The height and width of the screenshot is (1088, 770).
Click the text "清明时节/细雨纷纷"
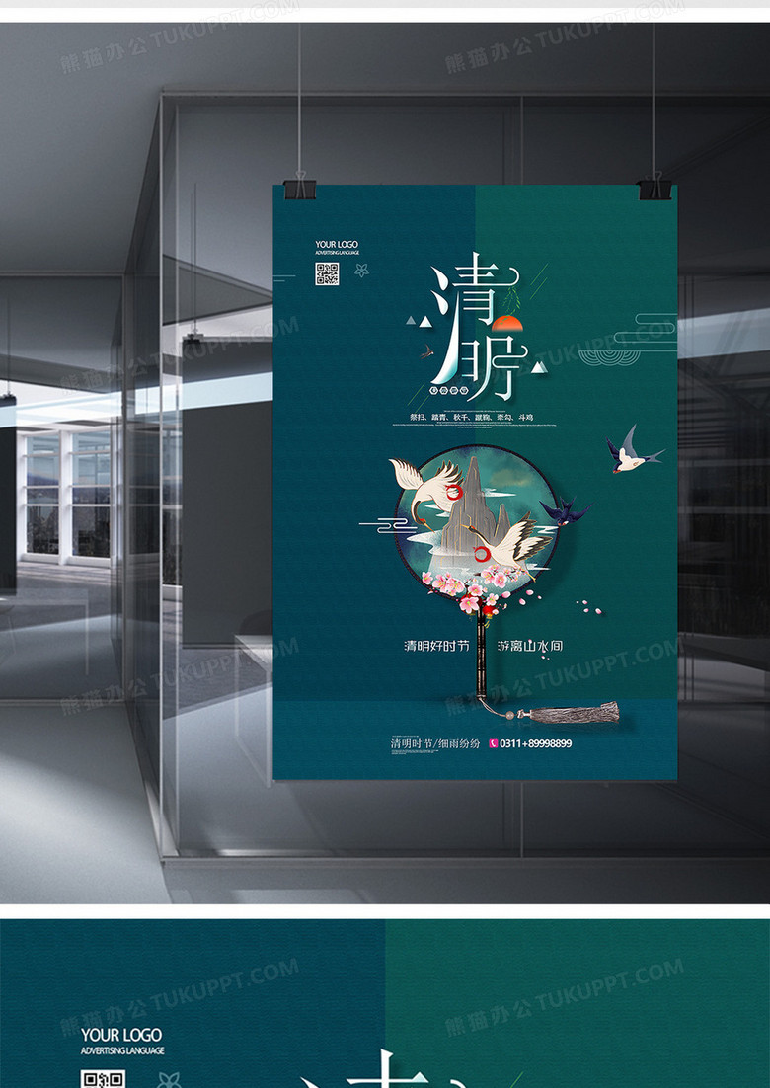coord(435,743)
